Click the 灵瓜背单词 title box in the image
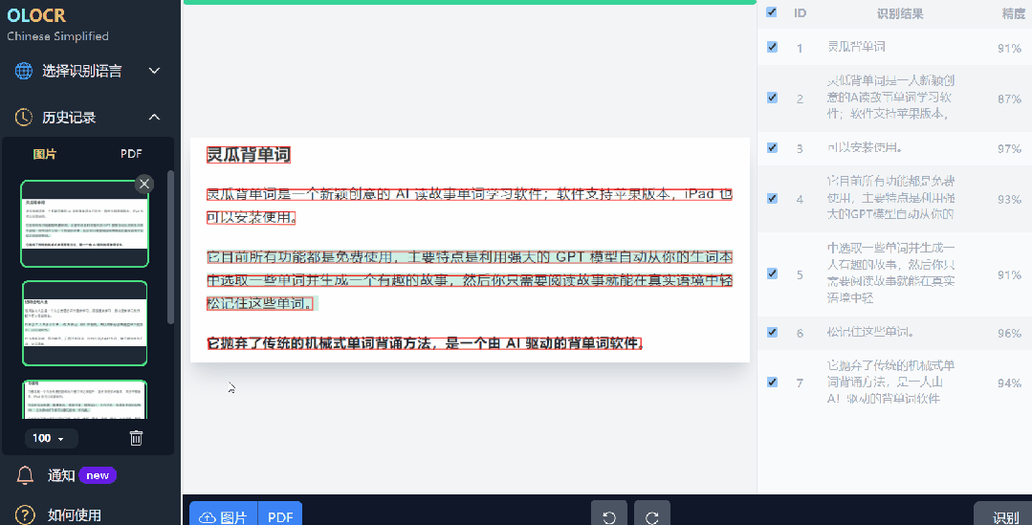 point(248,155)
